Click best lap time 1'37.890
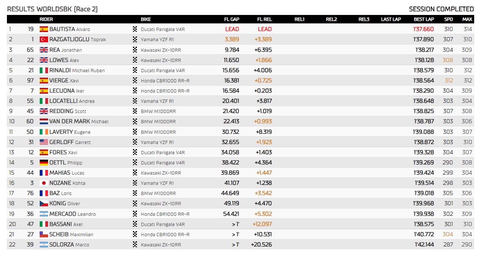The width and height of the screenshot is (484, 257). 424,39
